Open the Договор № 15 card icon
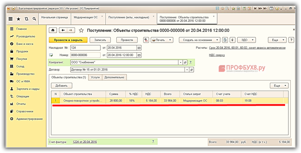 pos(191,70)
